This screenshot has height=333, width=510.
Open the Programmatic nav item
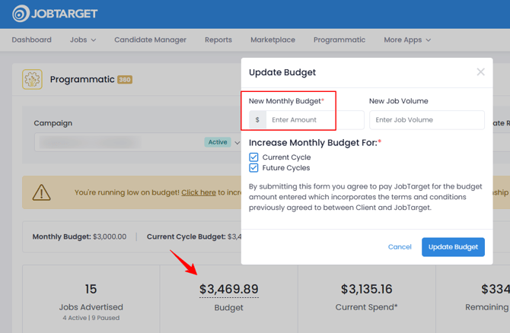(339, 40)
